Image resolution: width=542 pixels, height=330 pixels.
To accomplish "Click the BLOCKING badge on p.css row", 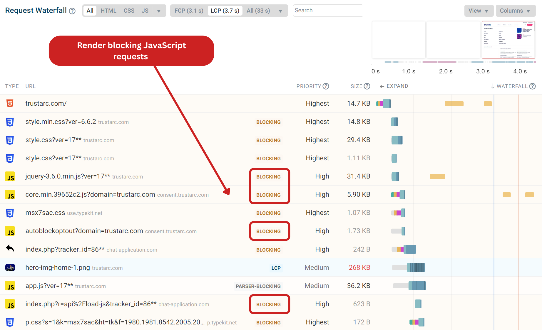I will pyautogui.click(x=268, y=323).
